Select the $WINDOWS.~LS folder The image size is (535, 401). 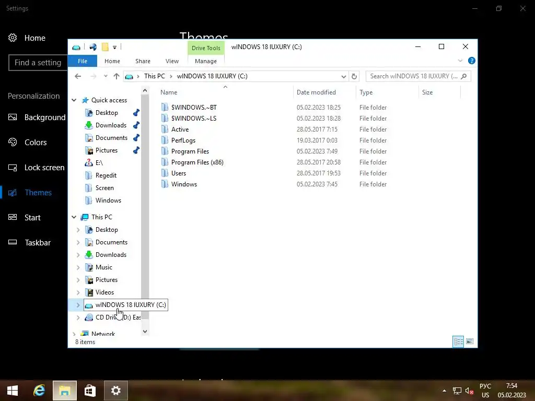pyautogui.click(x=193, y=119)
